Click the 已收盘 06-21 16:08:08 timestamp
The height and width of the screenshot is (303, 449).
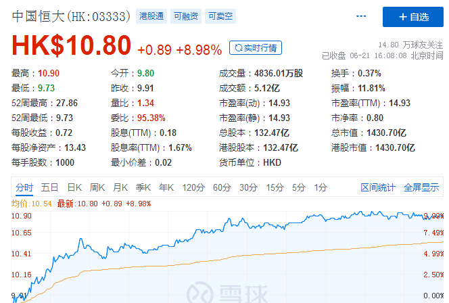tap(383, 55)
